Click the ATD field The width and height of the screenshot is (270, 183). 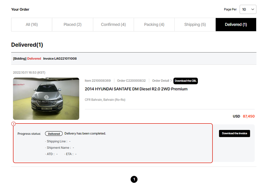pos(51,154)
